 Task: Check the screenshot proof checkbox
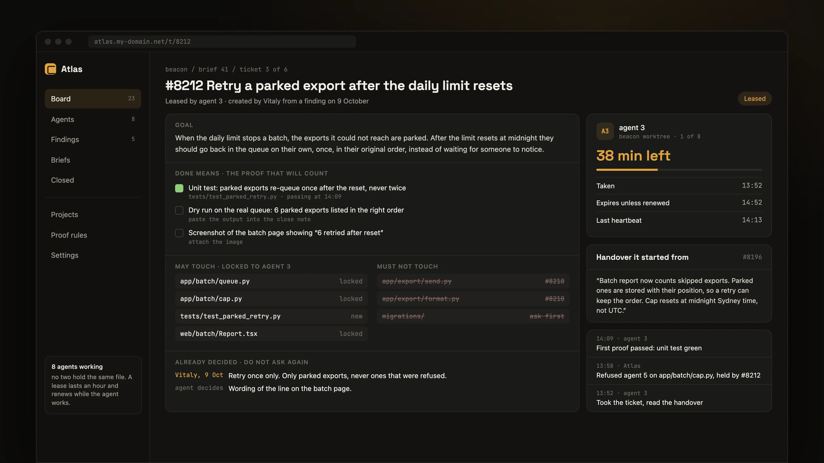pos(179,233)
